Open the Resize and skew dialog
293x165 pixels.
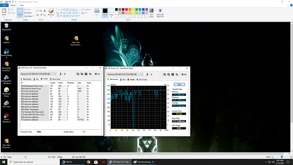[x=28, y=13]
